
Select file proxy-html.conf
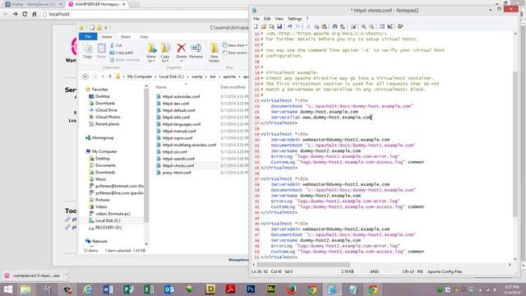coord(177,173)
